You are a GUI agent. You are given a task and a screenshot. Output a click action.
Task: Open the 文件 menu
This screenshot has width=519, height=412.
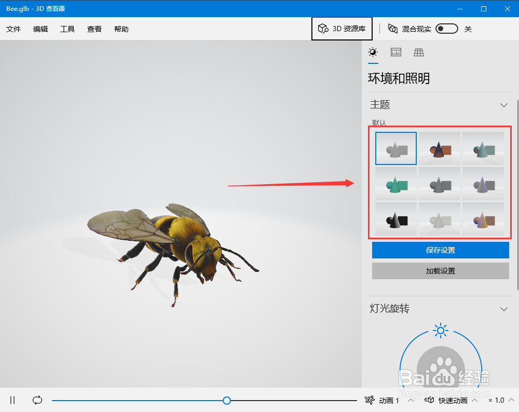[13, 29]
